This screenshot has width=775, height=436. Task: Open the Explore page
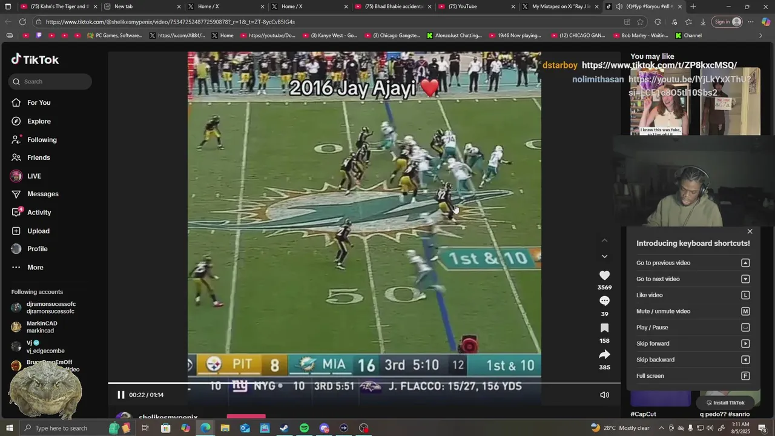[x=31, y=121]
